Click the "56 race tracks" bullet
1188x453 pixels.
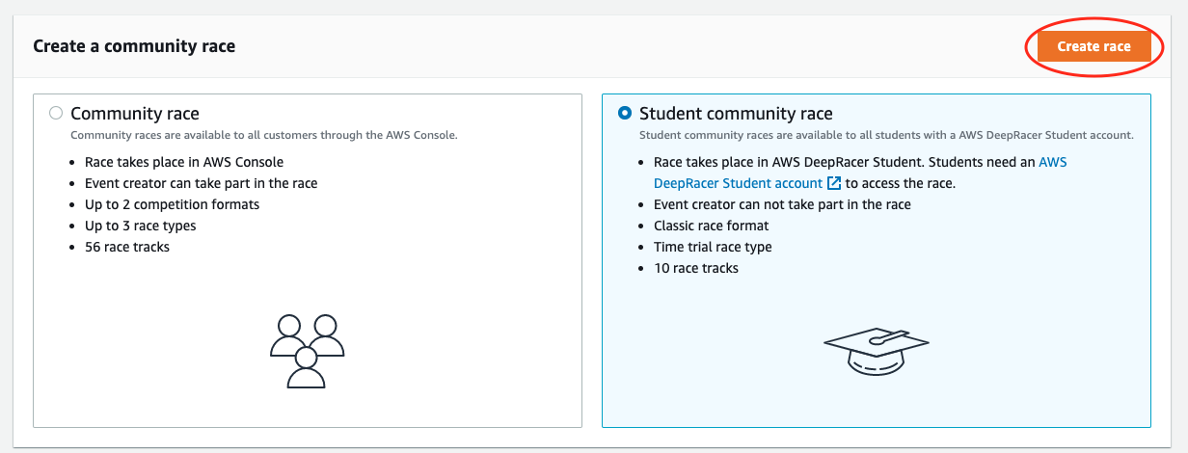tap(126, 247)
